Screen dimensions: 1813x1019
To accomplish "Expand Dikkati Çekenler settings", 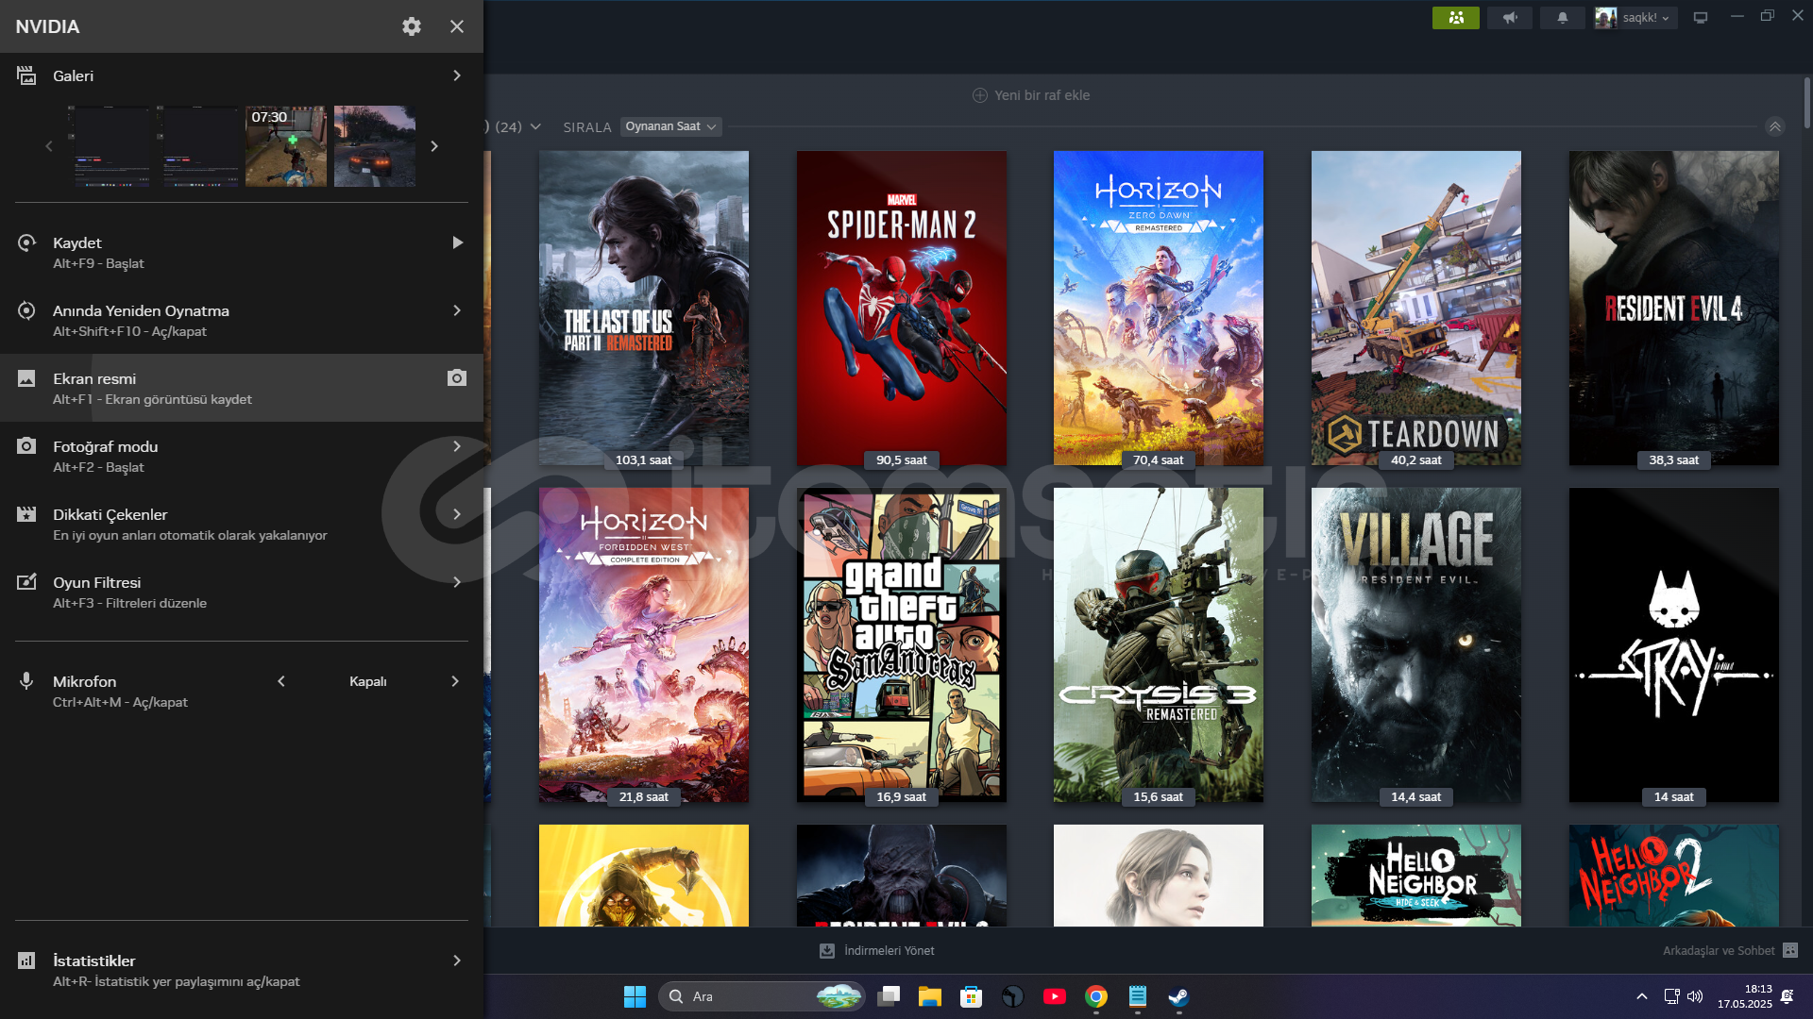I will 457,514.
